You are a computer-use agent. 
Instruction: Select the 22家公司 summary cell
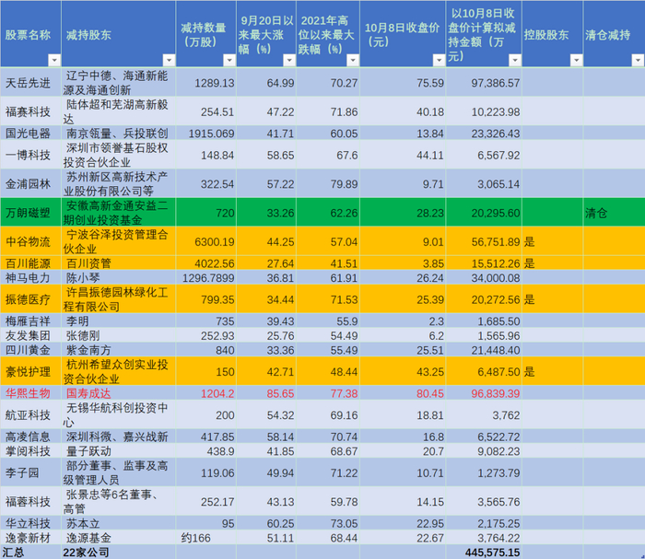coord(119,552)
